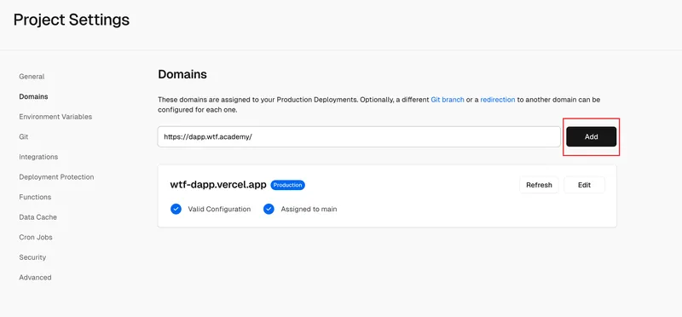Open Environment Variables settings

(55, 117)
